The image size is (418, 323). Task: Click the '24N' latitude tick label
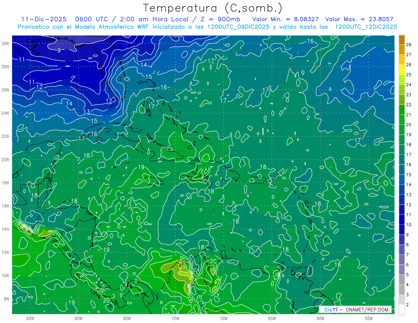6,113
